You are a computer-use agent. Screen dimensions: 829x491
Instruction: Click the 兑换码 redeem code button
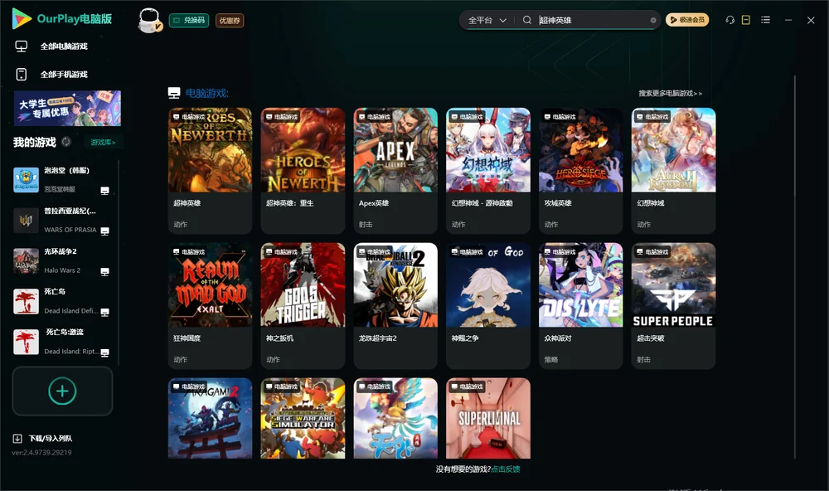pos(189,20)
